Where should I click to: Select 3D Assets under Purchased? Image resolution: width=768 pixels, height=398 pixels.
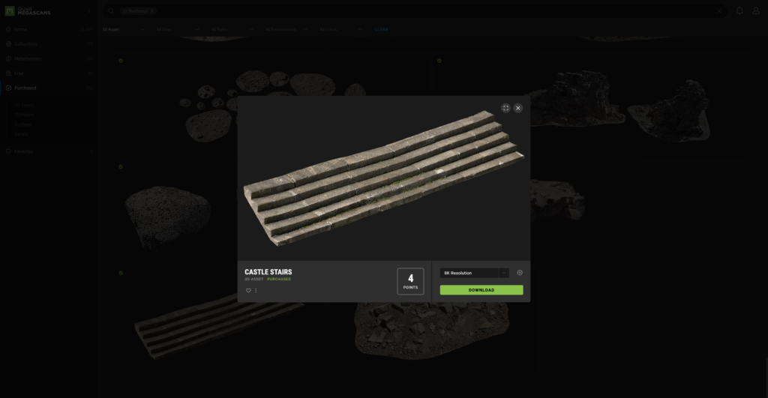click(x=24, y=105)
